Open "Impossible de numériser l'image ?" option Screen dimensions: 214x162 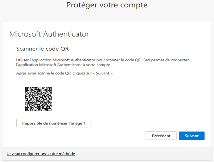coord(54,123)
